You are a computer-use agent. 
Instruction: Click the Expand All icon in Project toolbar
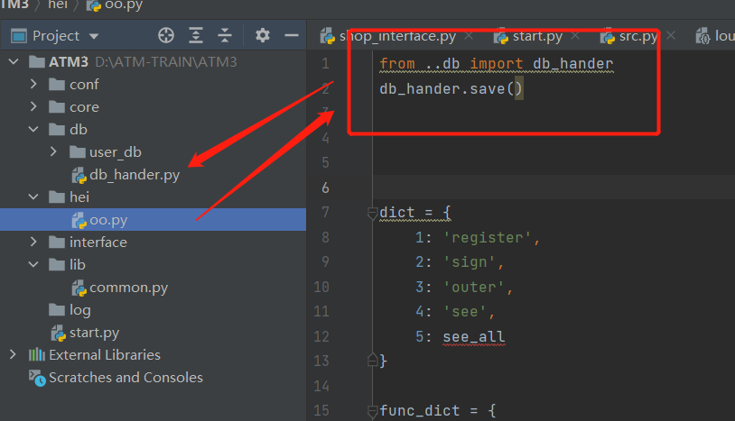coord(195,35)
